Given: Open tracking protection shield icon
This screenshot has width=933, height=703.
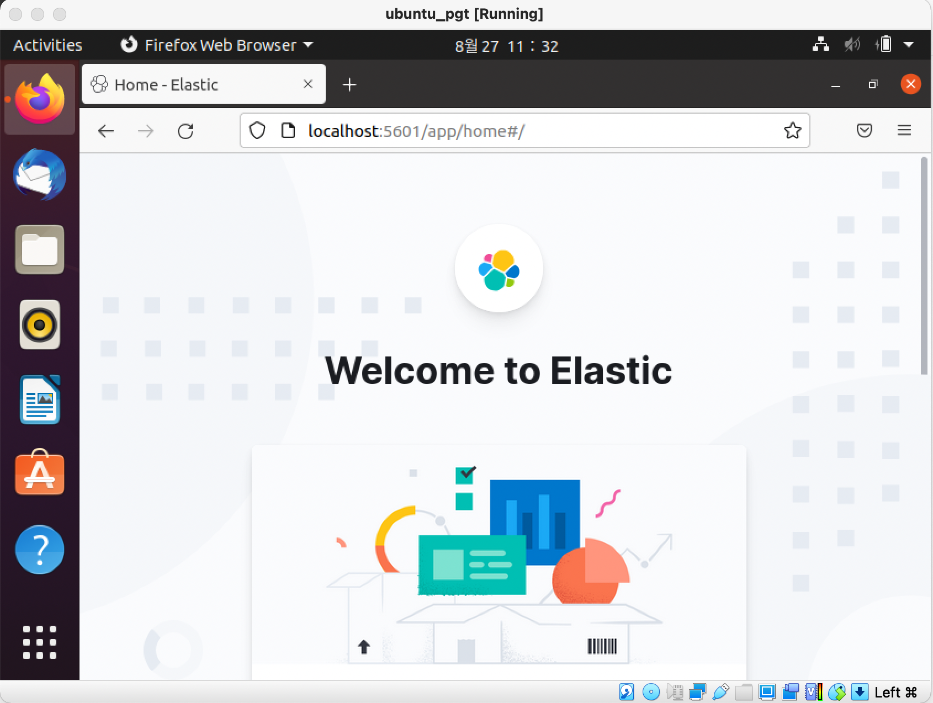Looking at the screenshot, I should coord(257,131).
